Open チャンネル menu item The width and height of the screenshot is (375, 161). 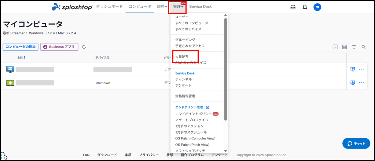[183, 79]
